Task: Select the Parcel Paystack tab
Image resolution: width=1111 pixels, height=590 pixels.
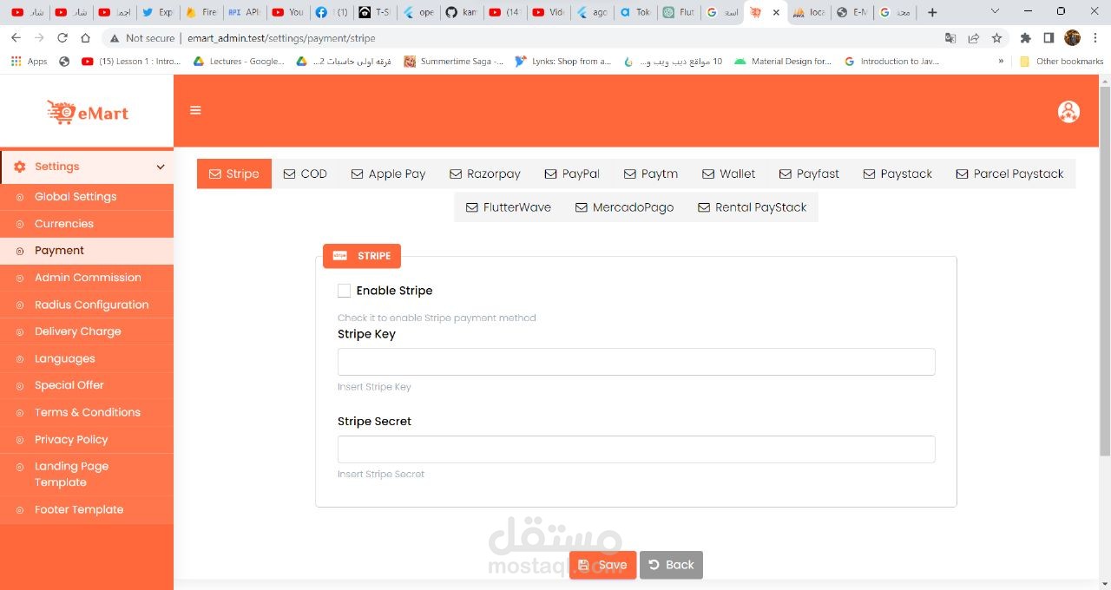Action: pyautogui.click(x=1009, y=174)
